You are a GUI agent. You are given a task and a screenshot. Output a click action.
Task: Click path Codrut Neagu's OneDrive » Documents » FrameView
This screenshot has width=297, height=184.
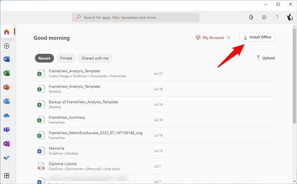click(88, 76)
